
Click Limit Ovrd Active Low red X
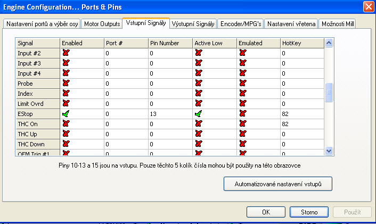click(199, 104)
